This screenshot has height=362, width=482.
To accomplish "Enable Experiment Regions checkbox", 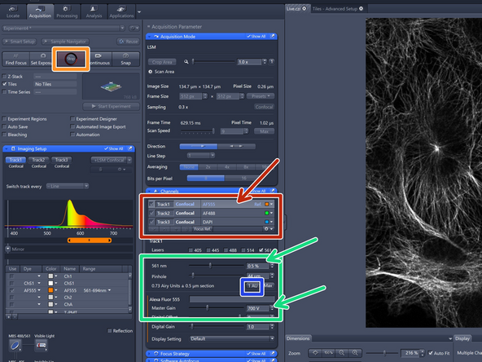I will click(5, 119).
